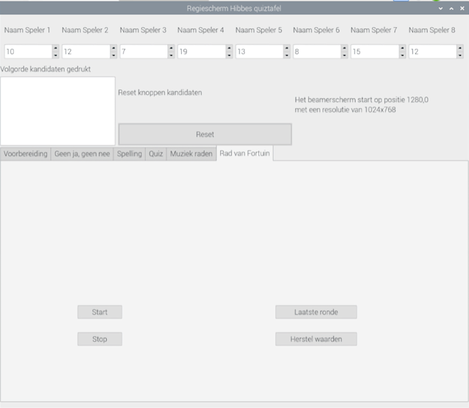Image resolution: width=469 pixels, height=408 pixels.
Task: Go to the Quiz tab
Action: pos(156,154)
